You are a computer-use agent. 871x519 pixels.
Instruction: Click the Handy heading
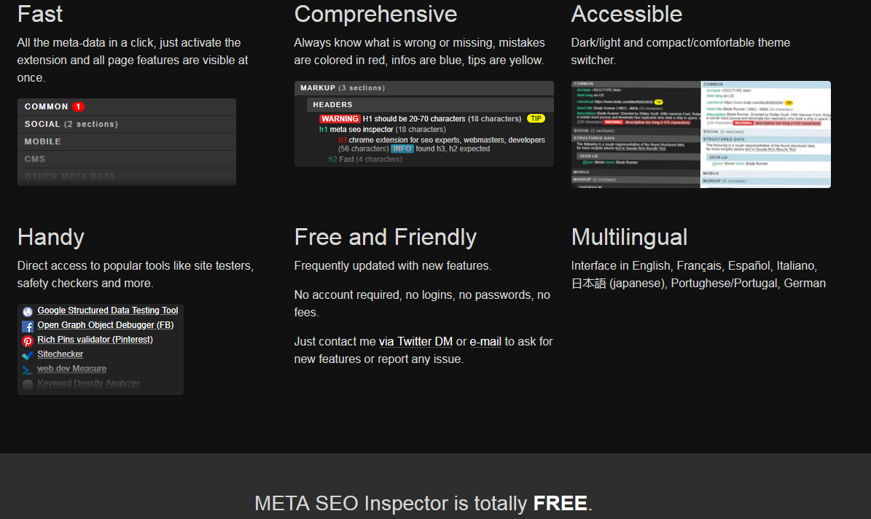51,238
